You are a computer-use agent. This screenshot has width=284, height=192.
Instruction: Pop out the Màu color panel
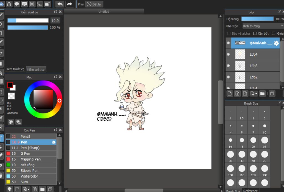coord(55,77)
